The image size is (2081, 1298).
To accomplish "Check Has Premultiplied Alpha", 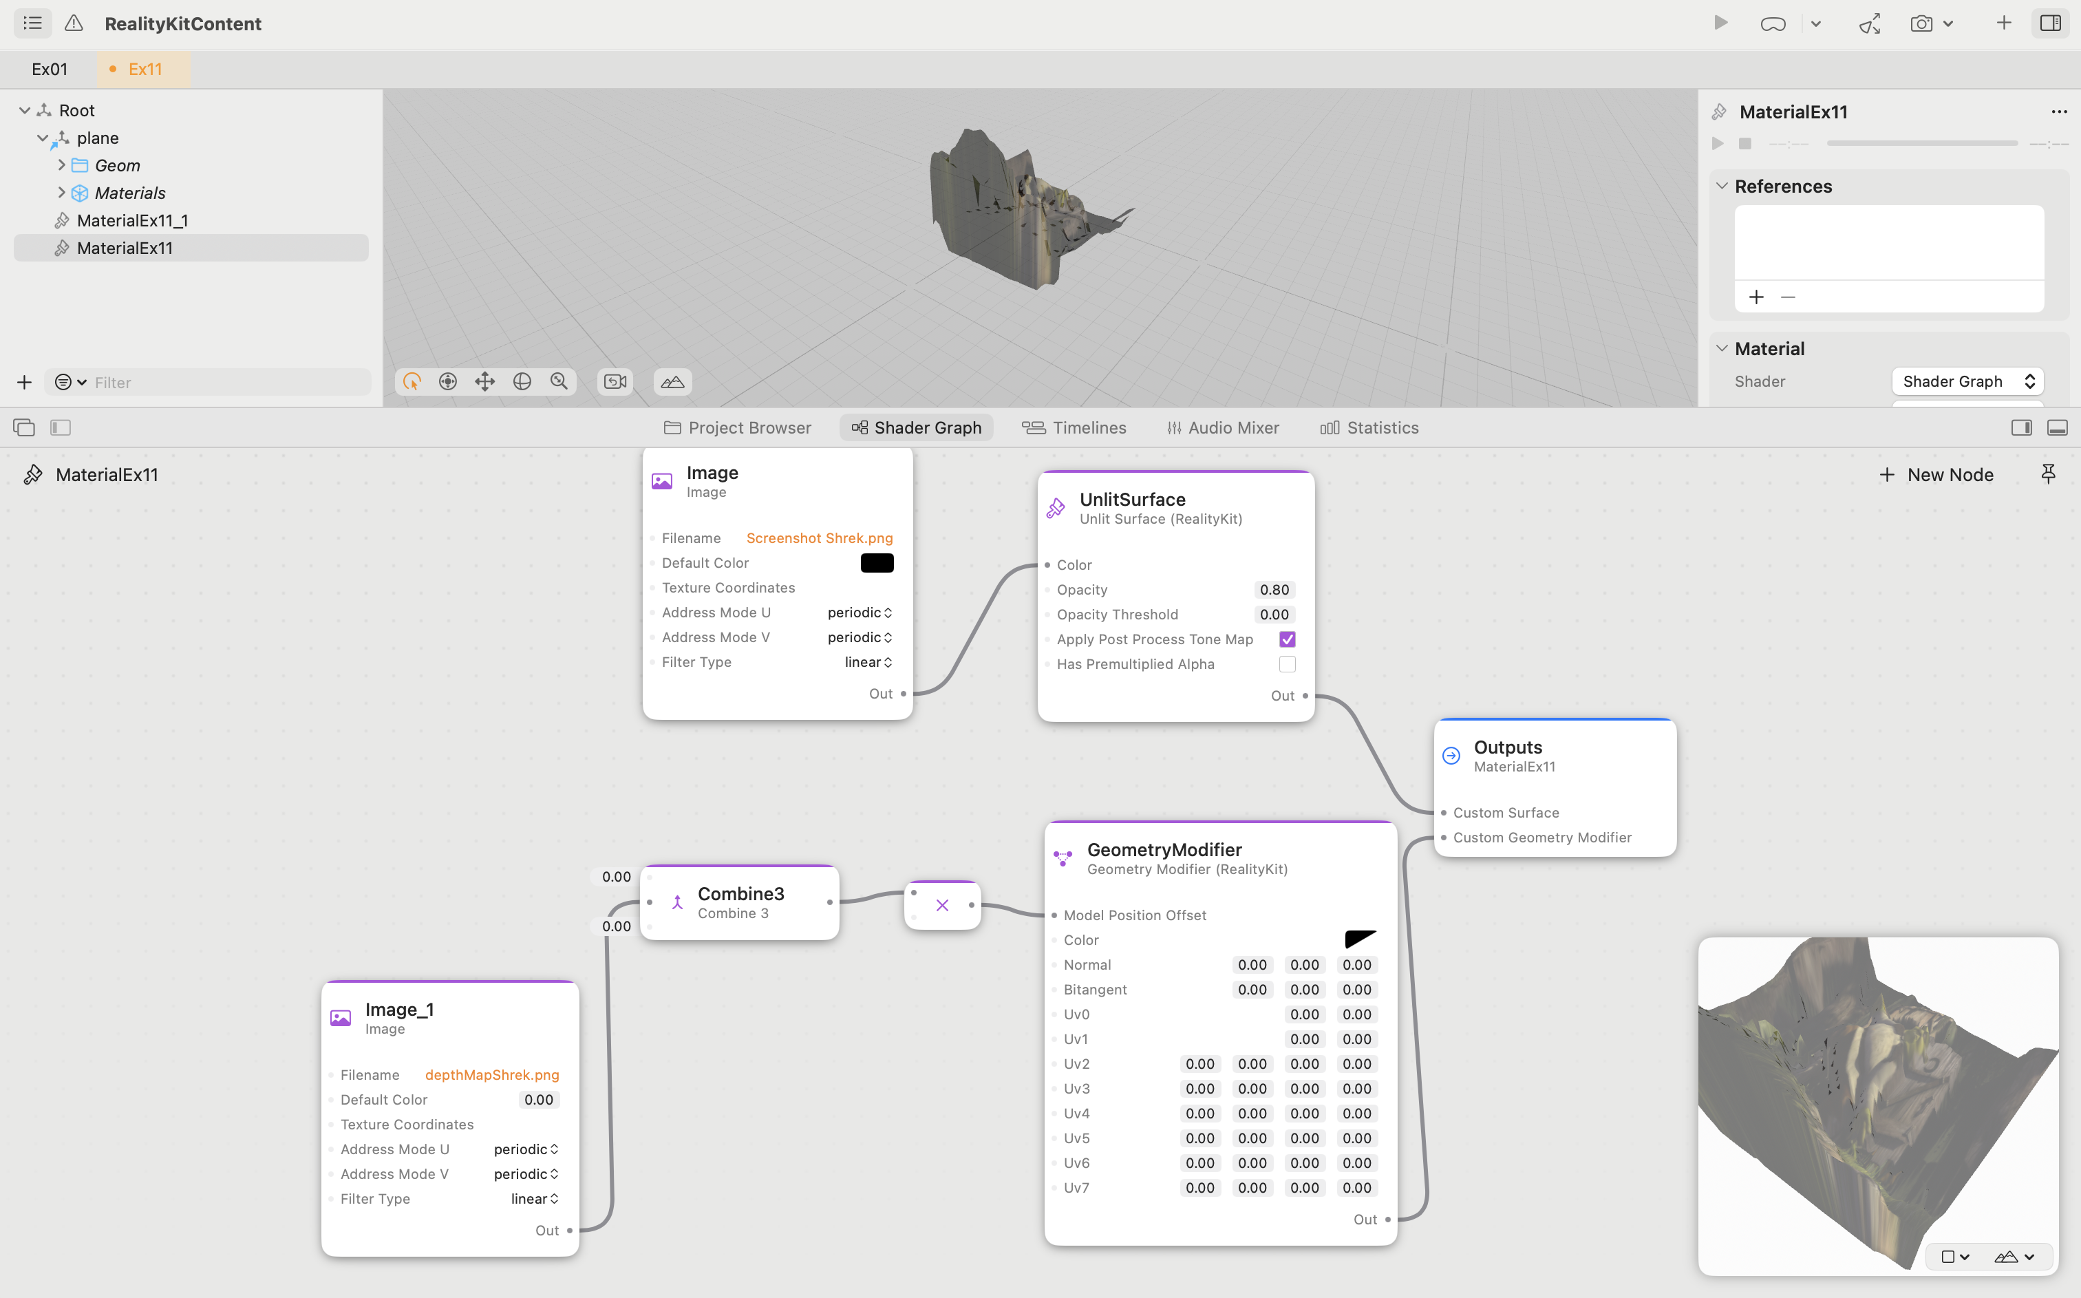I will 1288,664.
